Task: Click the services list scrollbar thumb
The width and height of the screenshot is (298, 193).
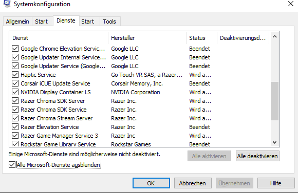Action: [274, 101]
